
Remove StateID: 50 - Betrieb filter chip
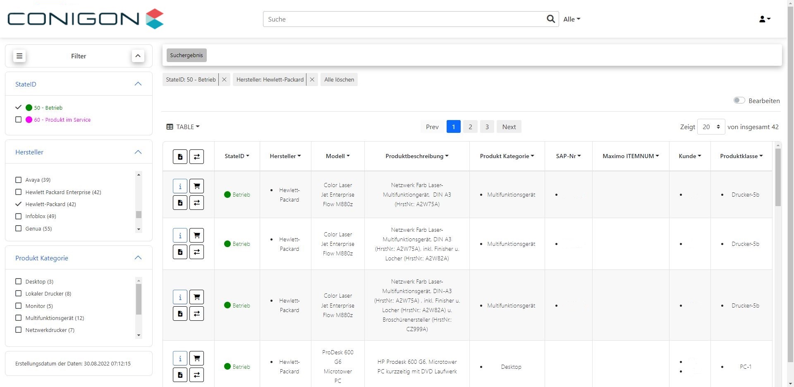(x=224, y=79)
